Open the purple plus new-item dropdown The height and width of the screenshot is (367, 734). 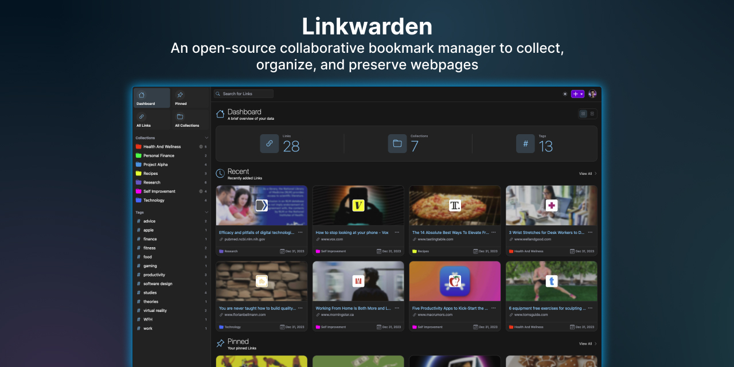coord(577,94)
